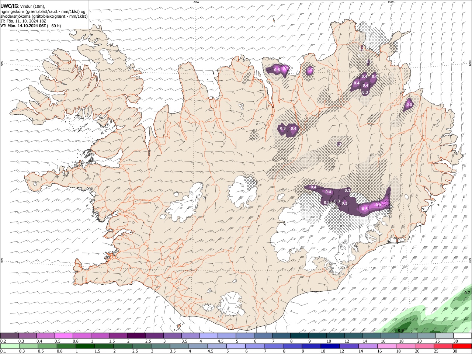Click the darkest green rain swatch starting at 1
This screenshot has height=354, width=472.
[x=85, y=346]
